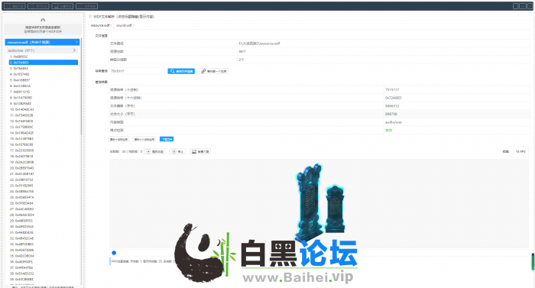Image resolution: width=535 pixels, height=288 pixels.
Task: Select the resource.wdf tab
Action: [100, 26]
